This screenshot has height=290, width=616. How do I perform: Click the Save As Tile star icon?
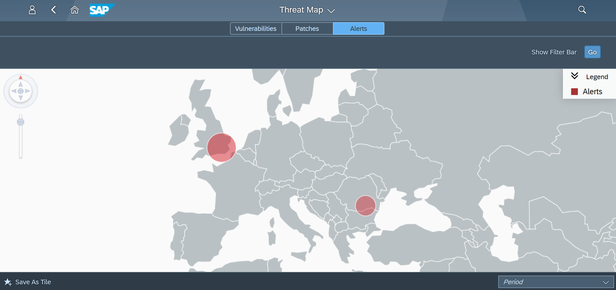coord(8,282)
